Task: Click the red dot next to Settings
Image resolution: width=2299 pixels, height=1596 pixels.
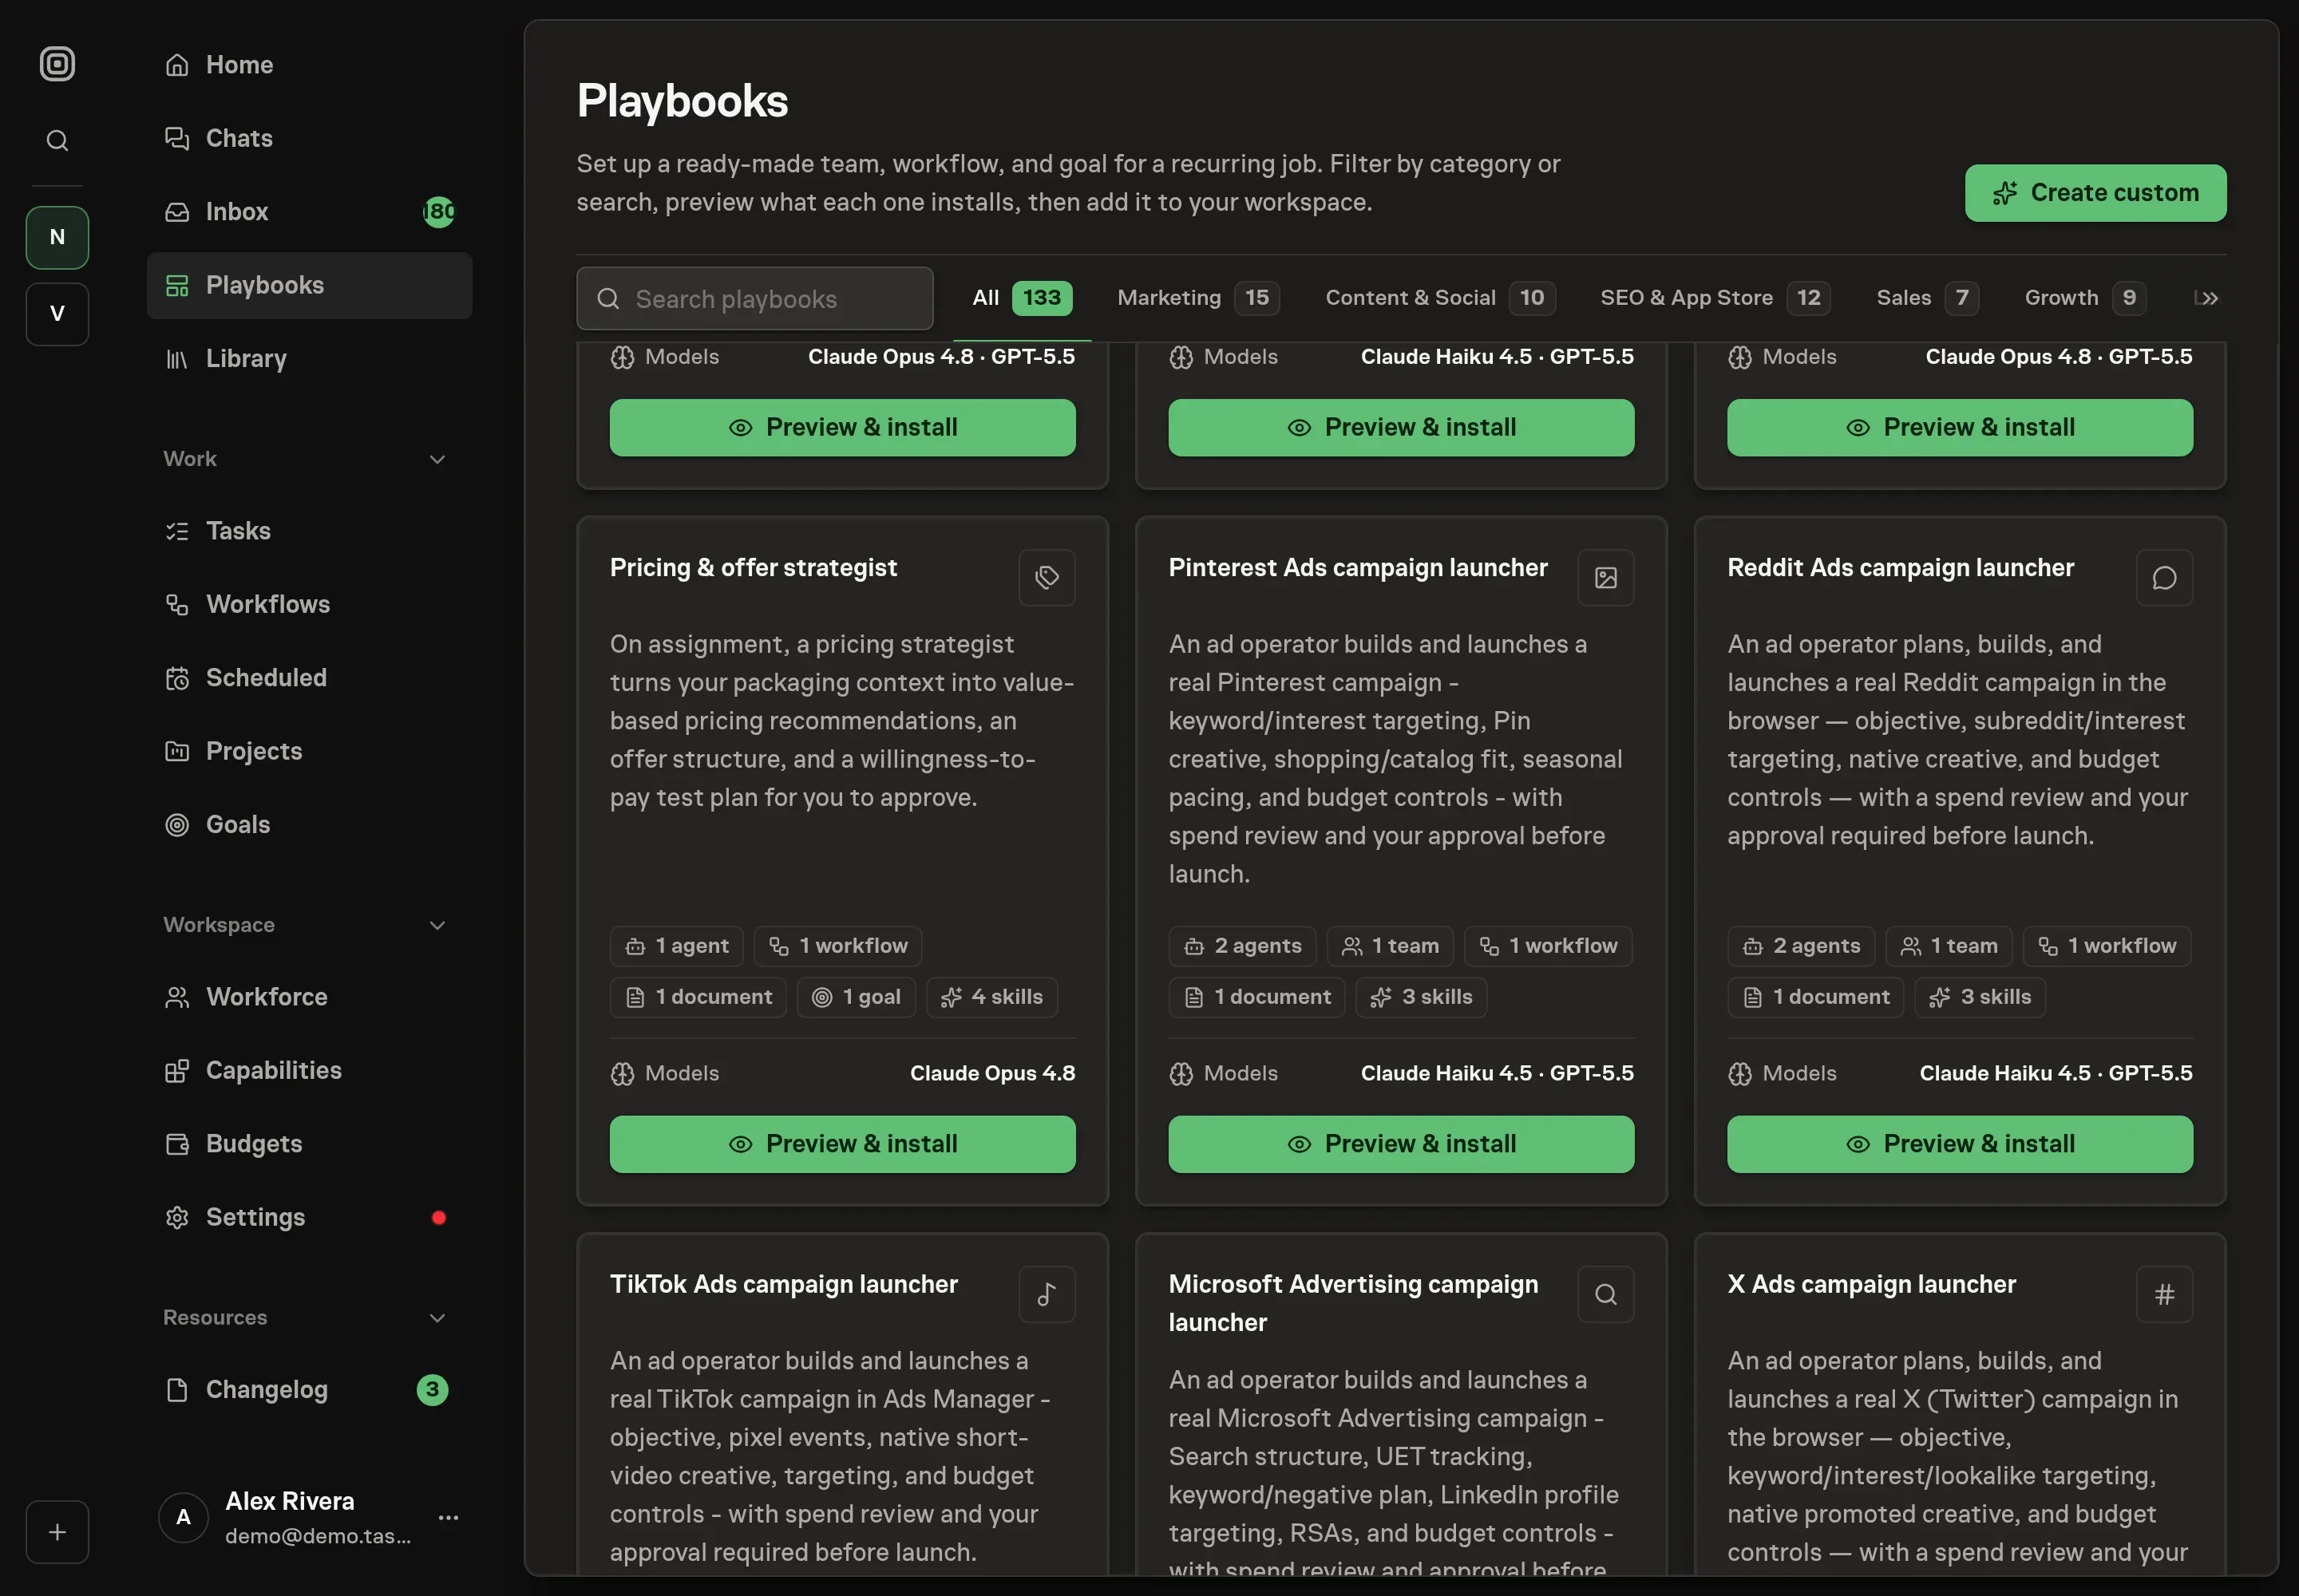Action: click(438, 1218)
